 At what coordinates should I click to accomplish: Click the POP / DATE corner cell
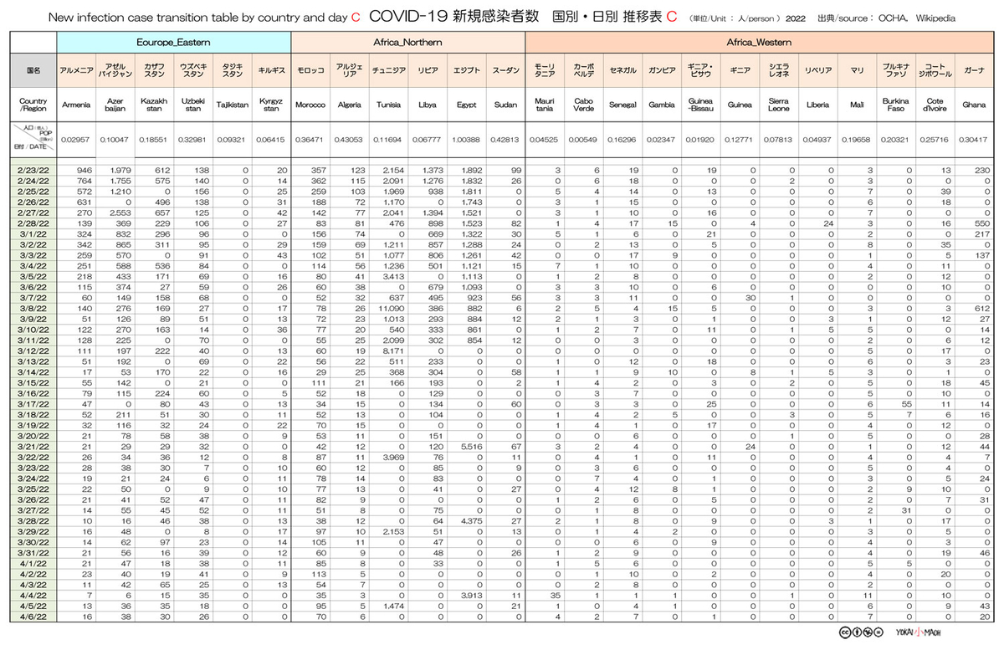coord(33,139)
